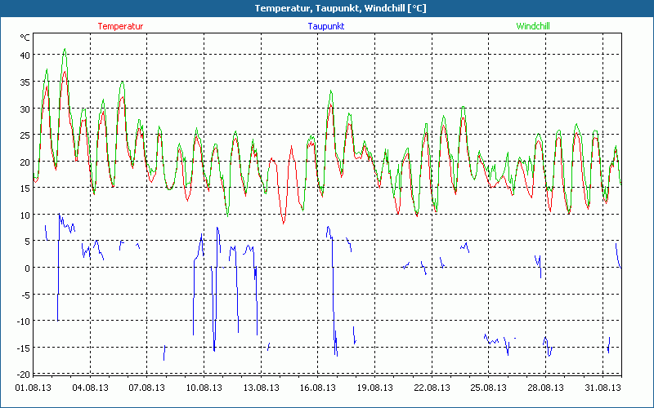
Task: Click the -5 value on the y-axis
Action: click(25, 295)
